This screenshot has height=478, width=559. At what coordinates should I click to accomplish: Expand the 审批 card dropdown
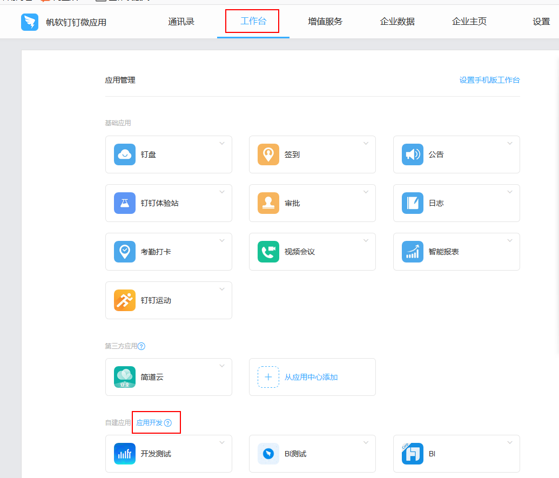point(366,192)
